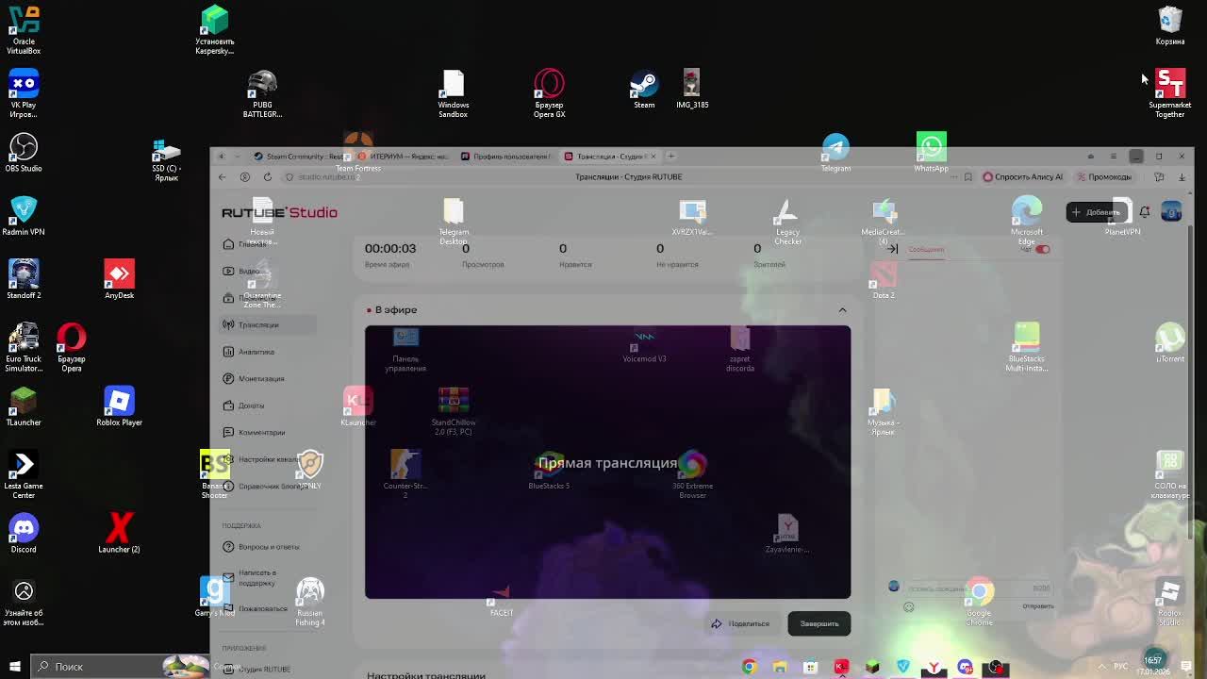Open AnyDesk desktop icon

(x=119, y=279)
